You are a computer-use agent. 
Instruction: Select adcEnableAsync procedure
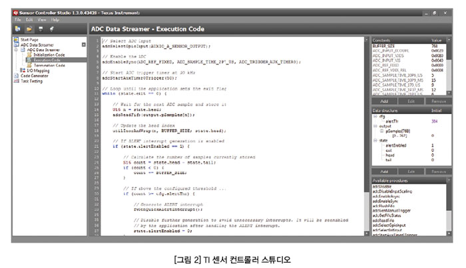386,196
